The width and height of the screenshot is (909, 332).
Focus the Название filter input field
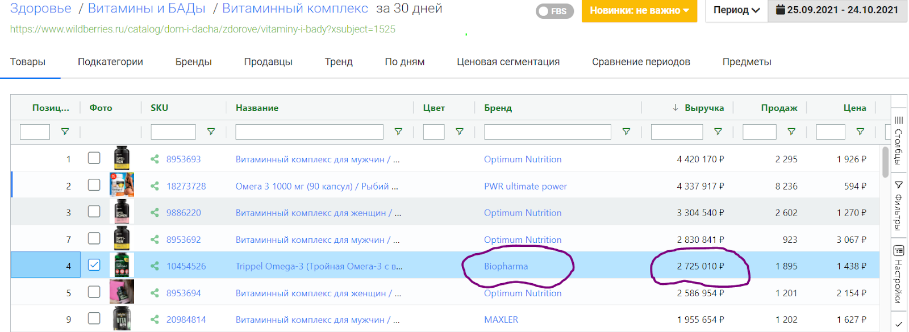pos(310,132)
